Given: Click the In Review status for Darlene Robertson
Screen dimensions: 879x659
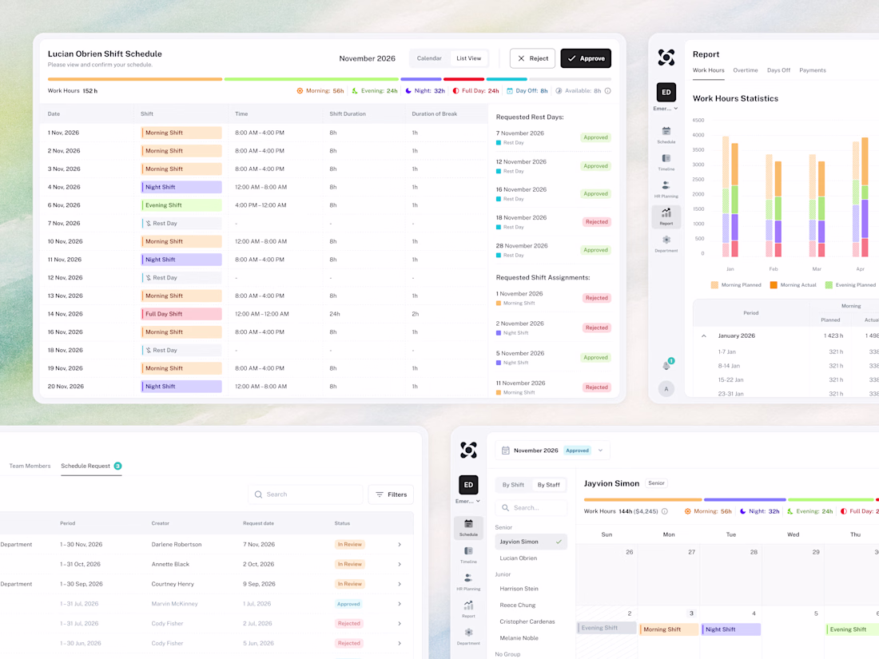Looking at the screenshot, I should coord(350,544).
